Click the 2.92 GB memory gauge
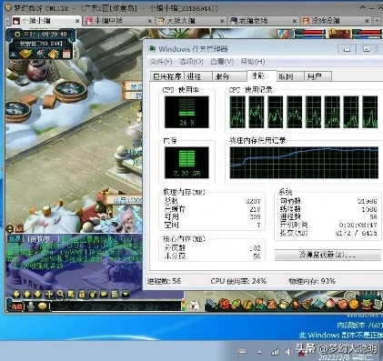 click(x=186, y=163)
